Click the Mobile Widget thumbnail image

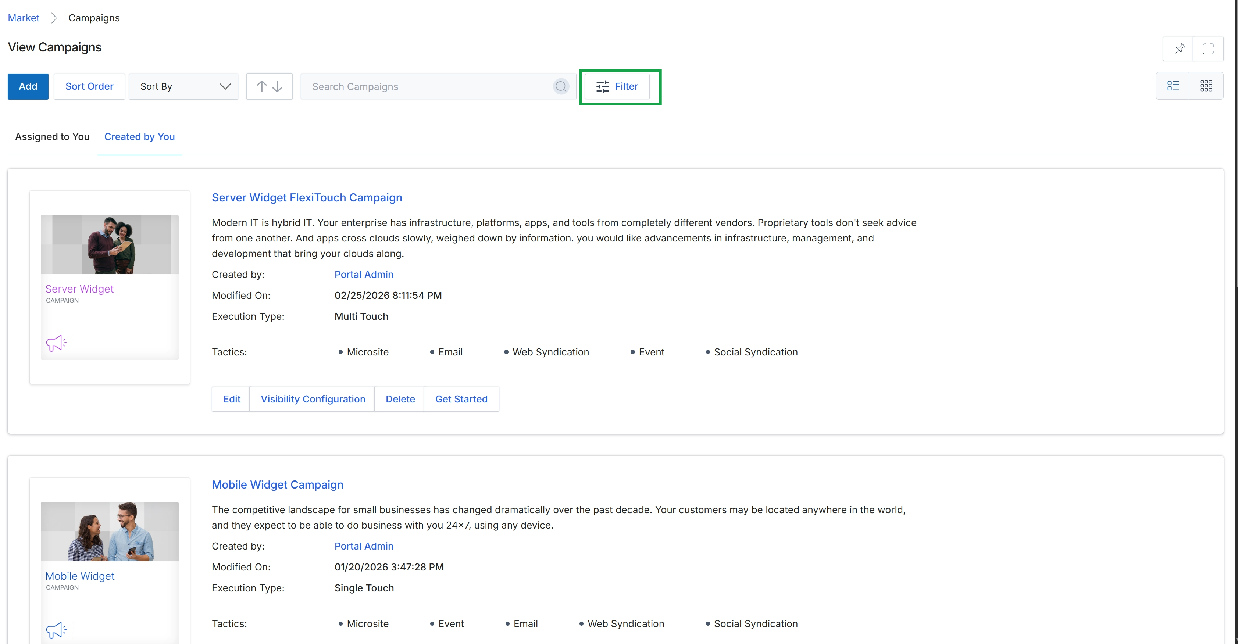click(110, 532)
